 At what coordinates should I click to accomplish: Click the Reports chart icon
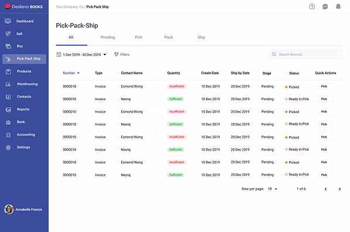pos(8,110)
